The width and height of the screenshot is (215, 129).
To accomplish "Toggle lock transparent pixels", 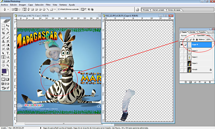I will tap(187, 40).
